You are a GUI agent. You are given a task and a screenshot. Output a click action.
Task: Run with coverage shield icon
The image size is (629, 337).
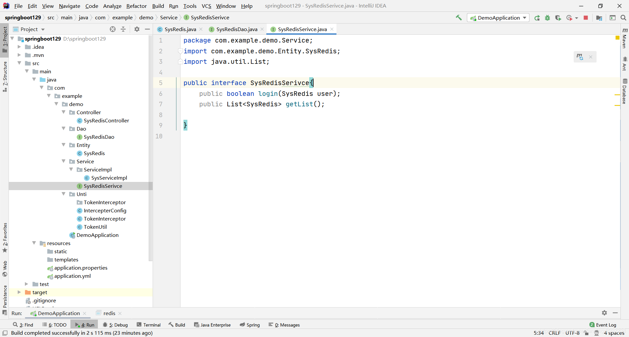pos(558,18)
